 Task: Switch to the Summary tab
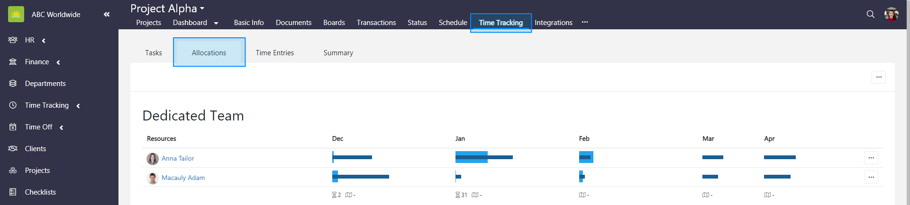pyautogui.click(x=338, y=53)
